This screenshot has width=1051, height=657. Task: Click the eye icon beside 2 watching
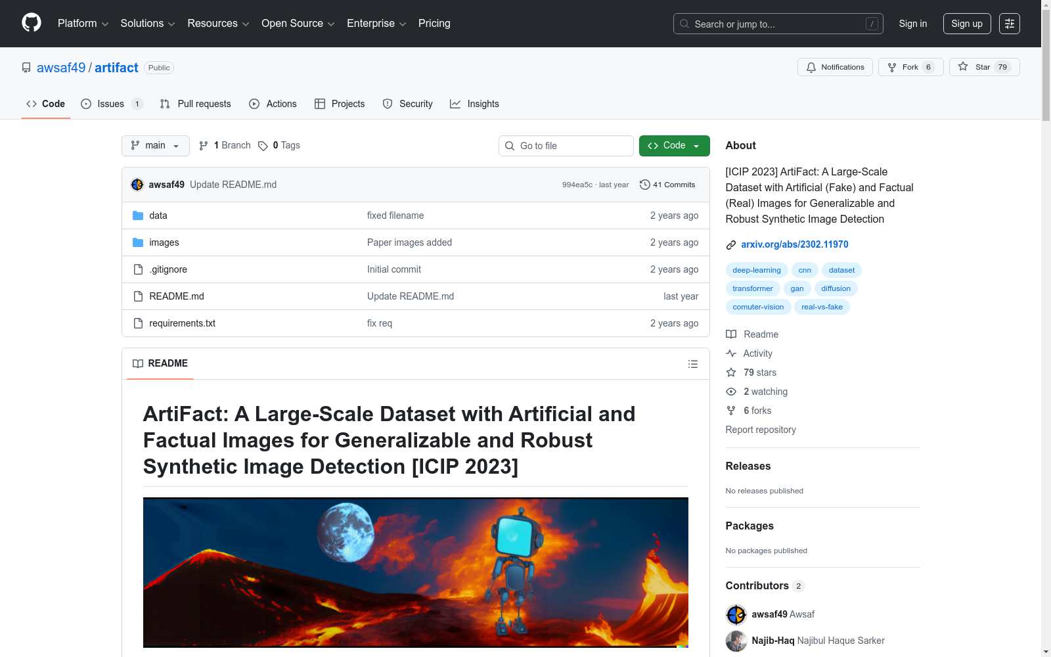tap(731, 392)
